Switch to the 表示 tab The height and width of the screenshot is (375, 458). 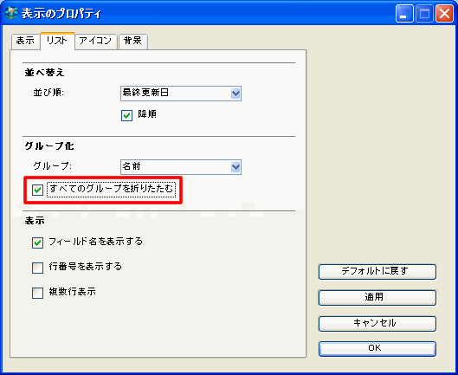pos(25,42)
